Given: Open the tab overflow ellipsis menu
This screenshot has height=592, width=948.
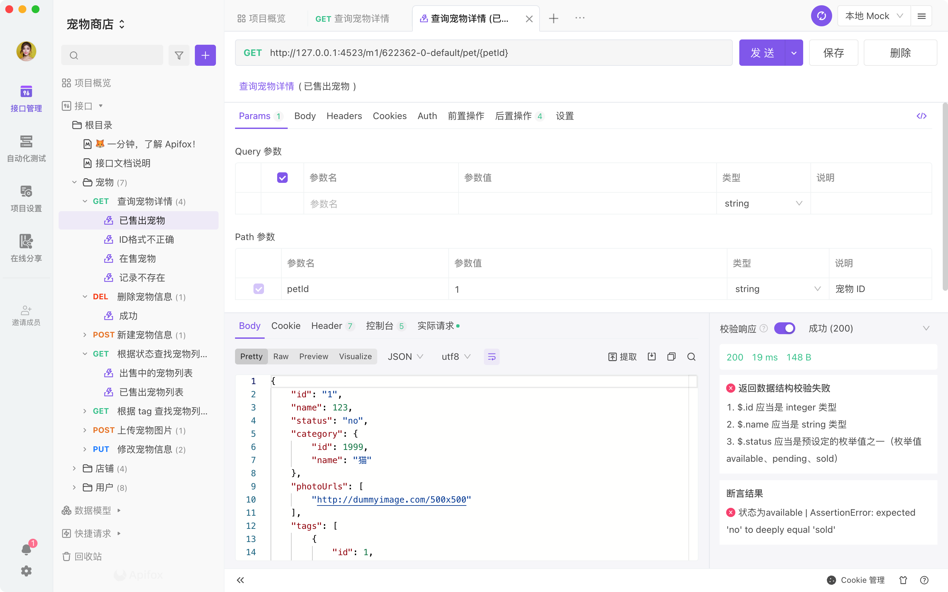Looking at the screenshot, I should pos(580,18).
